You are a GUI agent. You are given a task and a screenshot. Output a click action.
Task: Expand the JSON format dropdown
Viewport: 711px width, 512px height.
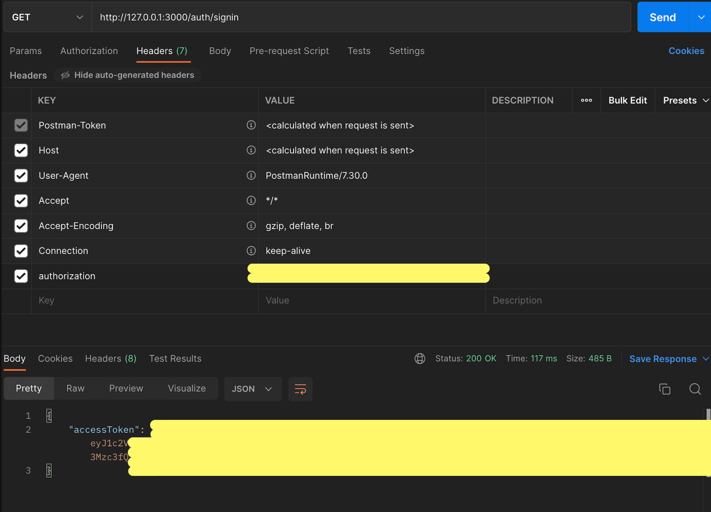(252, 389)
